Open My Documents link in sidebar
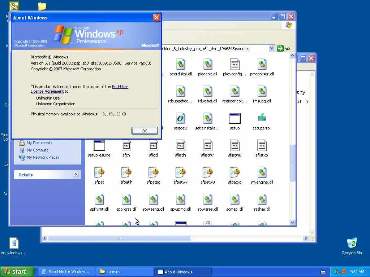The height and width of the screenshot is (277, 370). tap(39, 143)
